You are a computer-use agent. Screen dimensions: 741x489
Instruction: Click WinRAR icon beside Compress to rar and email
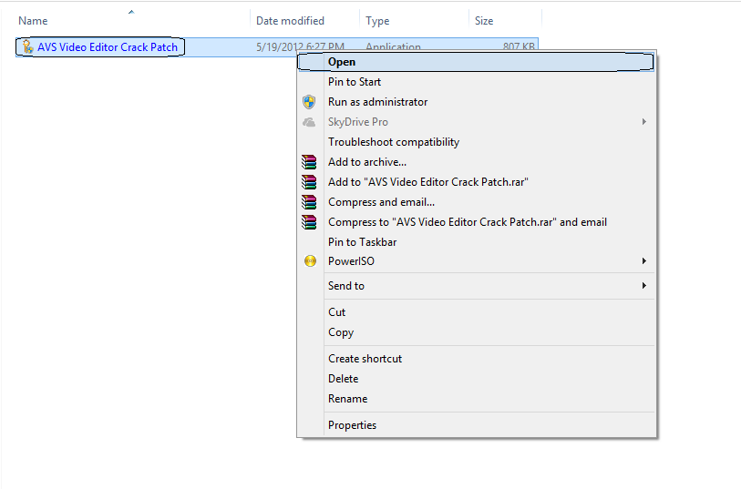pos(309,222)
